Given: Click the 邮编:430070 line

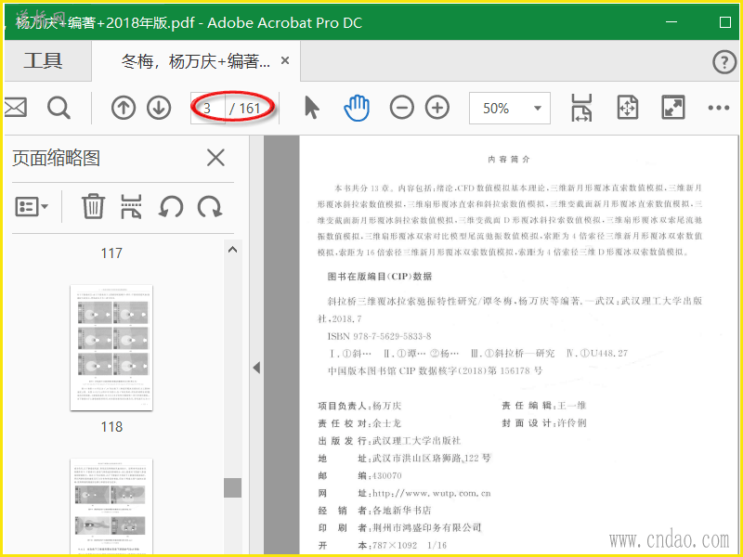Looking at the screenshot, I should point(359,475).
